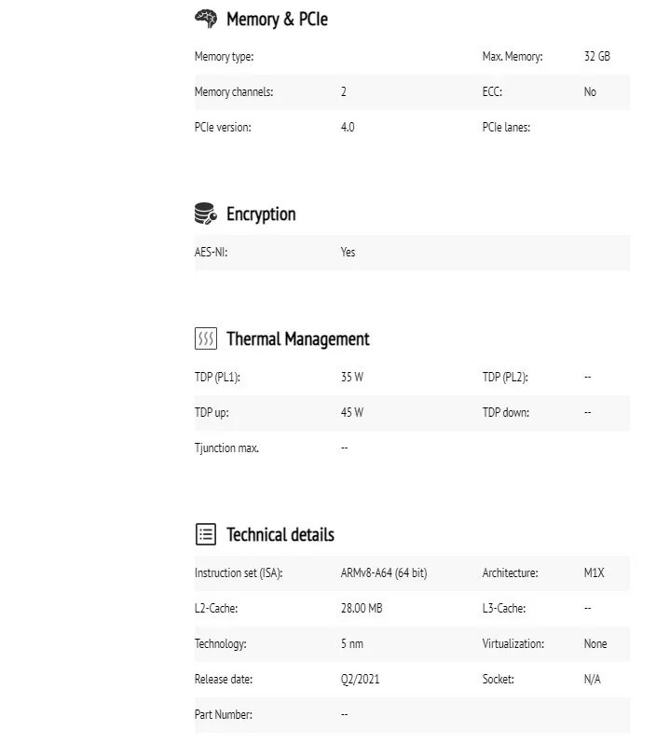Image resolution: width=656 pixels, height=744 pixels.
Task: Click the ECC No value
Action: [x=590, y=92]
